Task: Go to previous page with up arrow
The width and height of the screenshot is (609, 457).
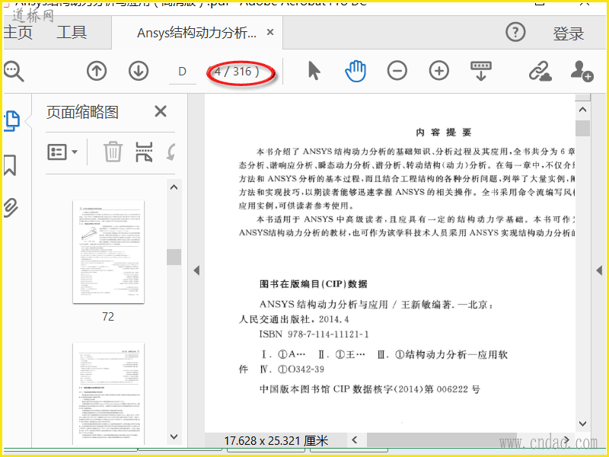Action: 97,71
